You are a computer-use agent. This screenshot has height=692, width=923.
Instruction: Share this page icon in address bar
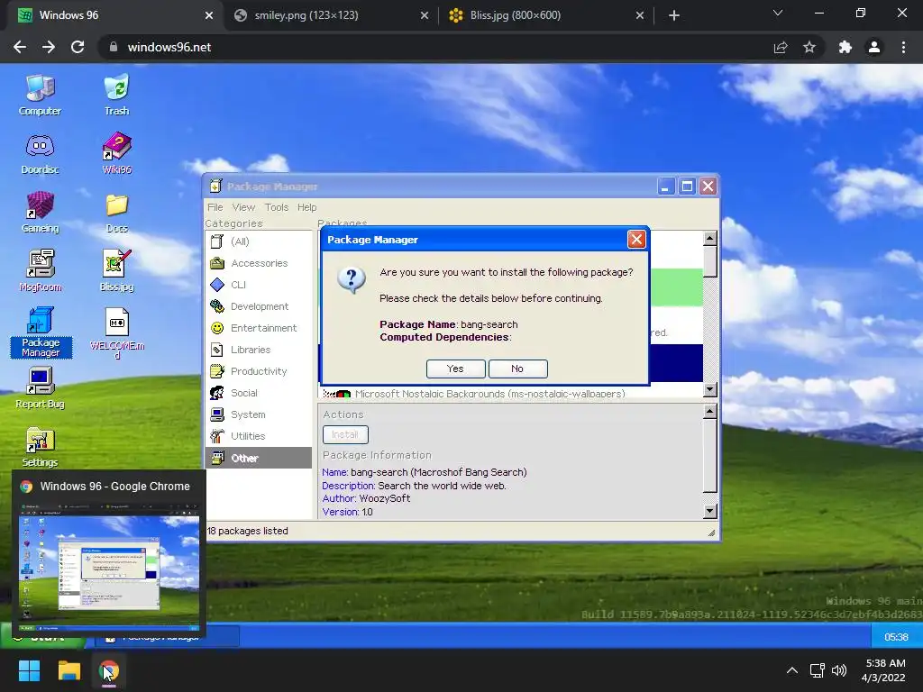781,48
